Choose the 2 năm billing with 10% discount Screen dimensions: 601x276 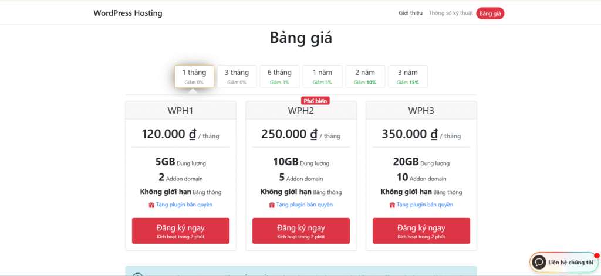(x=365, y=76)
